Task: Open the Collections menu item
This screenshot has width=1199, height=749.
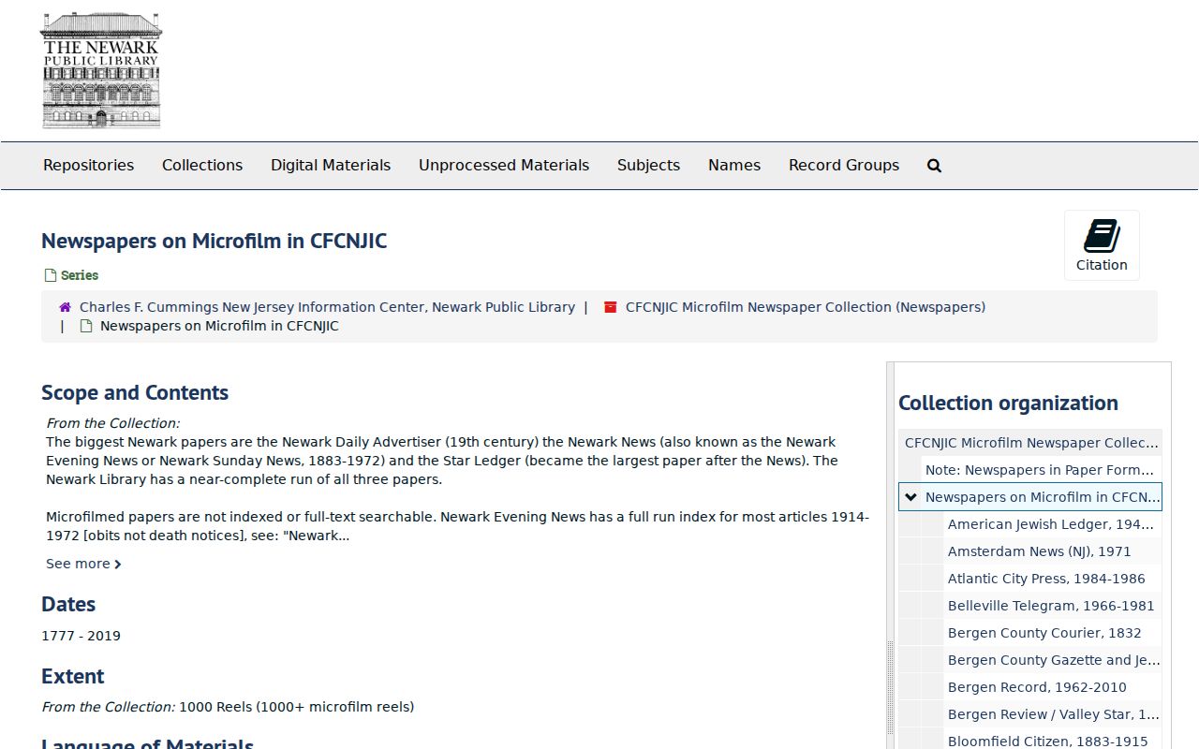Action: [x=202, y=165]
